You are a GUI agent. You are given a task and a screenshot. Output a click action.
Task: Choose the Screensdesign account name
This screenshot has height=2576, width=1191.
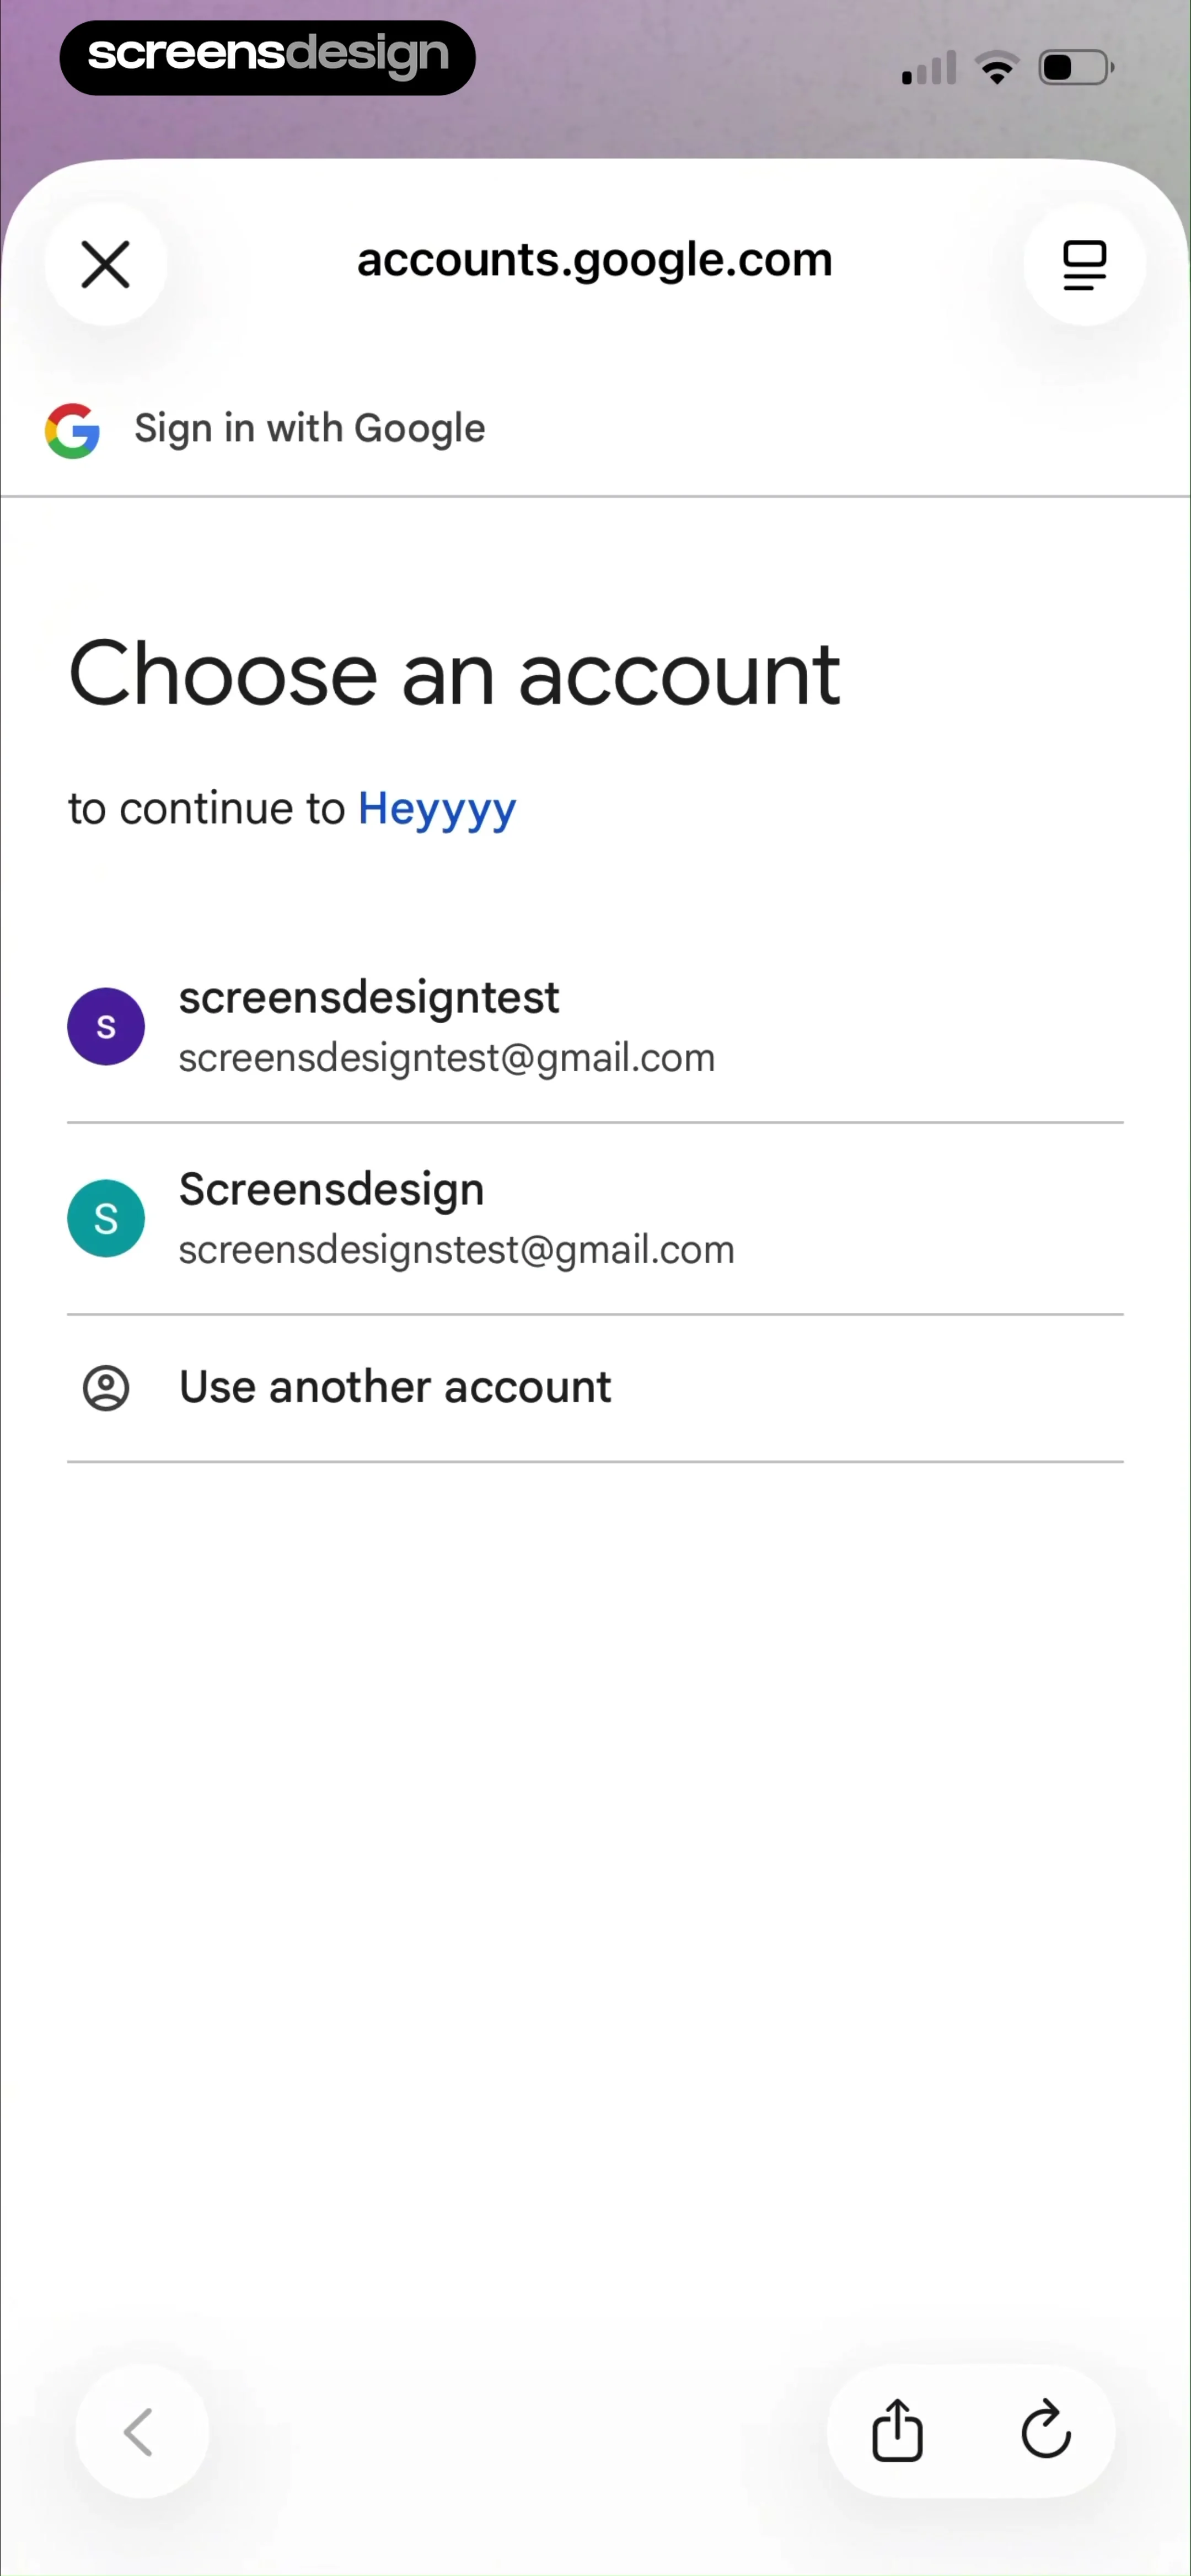[x=331, y=1189]
